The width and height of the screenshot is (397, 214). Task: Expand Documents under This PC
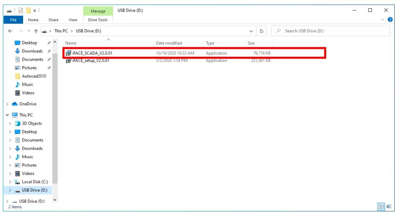pyautogui.click(x=10, y=140)
